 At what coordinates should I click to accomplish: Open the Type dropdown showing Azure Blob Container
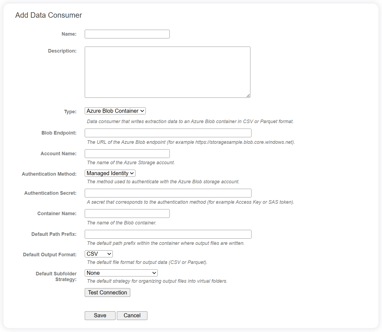tap(115, 111)
